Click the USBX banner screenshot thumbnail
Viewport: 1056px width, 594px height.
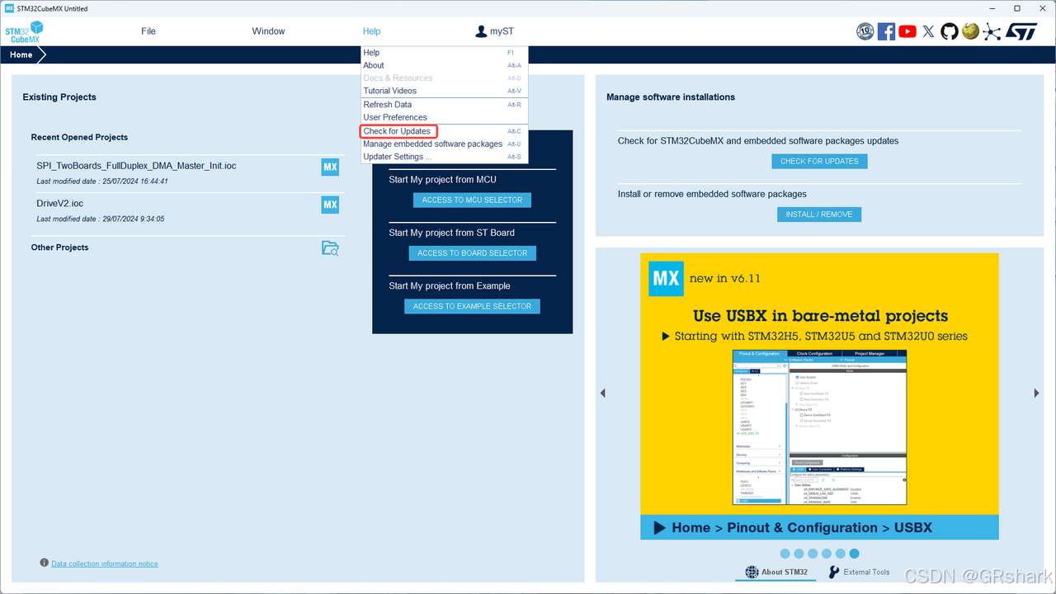[x=819, y=427]
